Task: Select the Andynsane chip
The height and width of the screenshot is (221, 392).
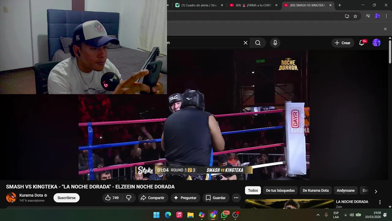Action: 346,191
